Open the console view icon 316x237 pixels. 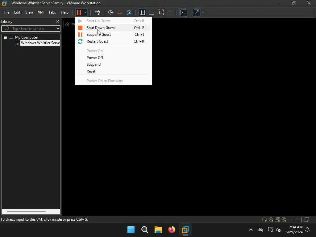click(x=183, y=12)
